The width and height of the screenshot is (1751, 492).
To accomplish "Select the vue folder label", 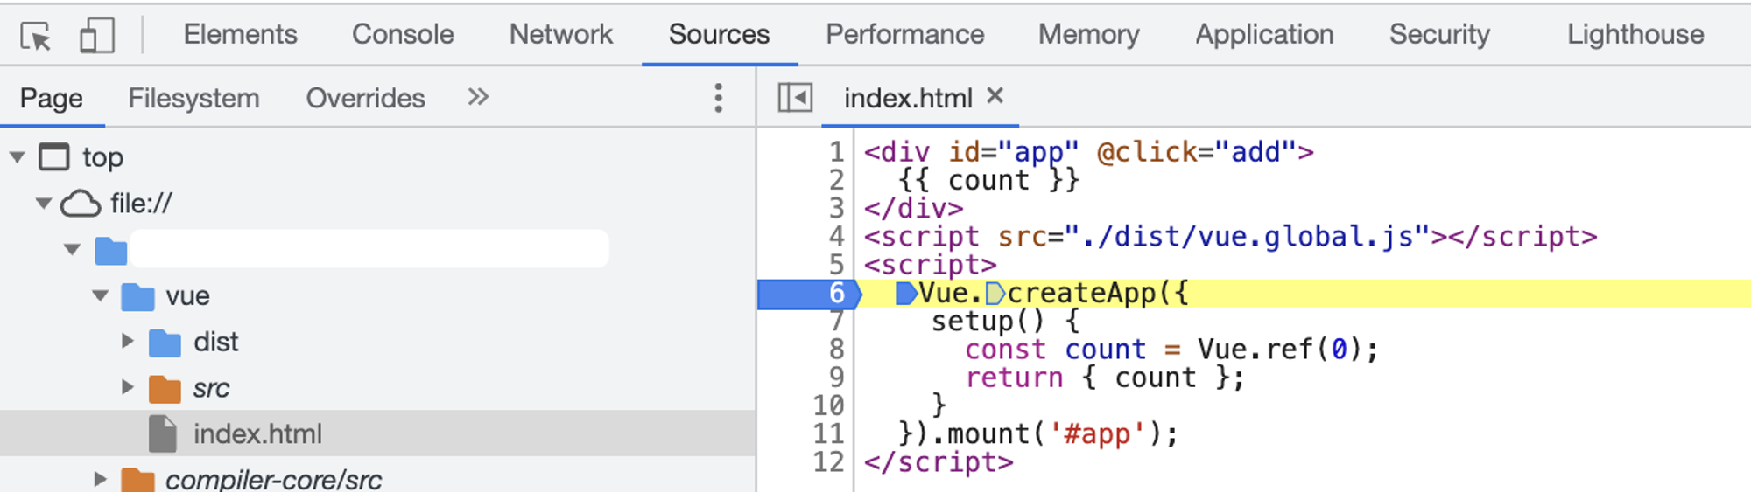I will tap(188, 296).
